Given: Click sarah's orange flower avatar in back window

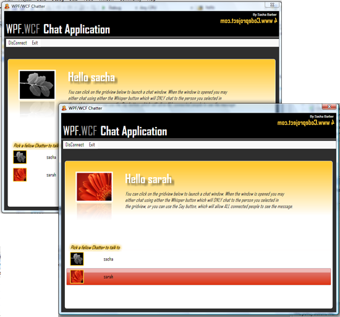Looking at the screenshot, I should pyautogui.click(x=20, y=175).
